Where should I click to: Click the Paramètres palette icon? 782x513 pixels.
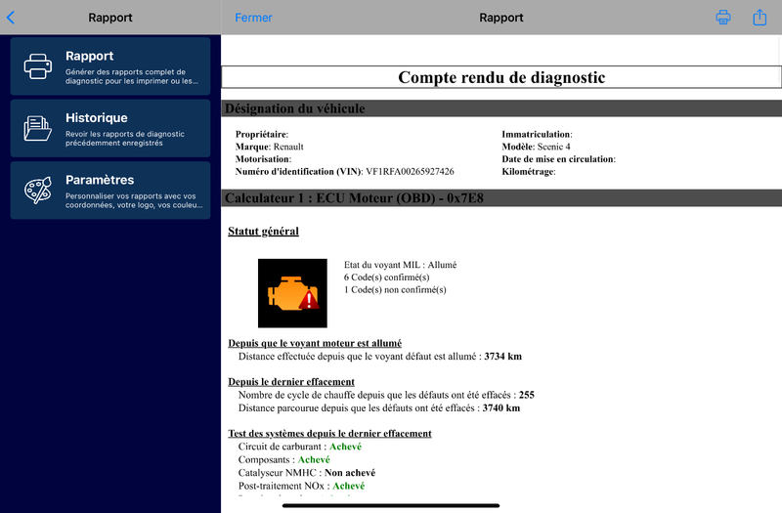pos(38,191)
